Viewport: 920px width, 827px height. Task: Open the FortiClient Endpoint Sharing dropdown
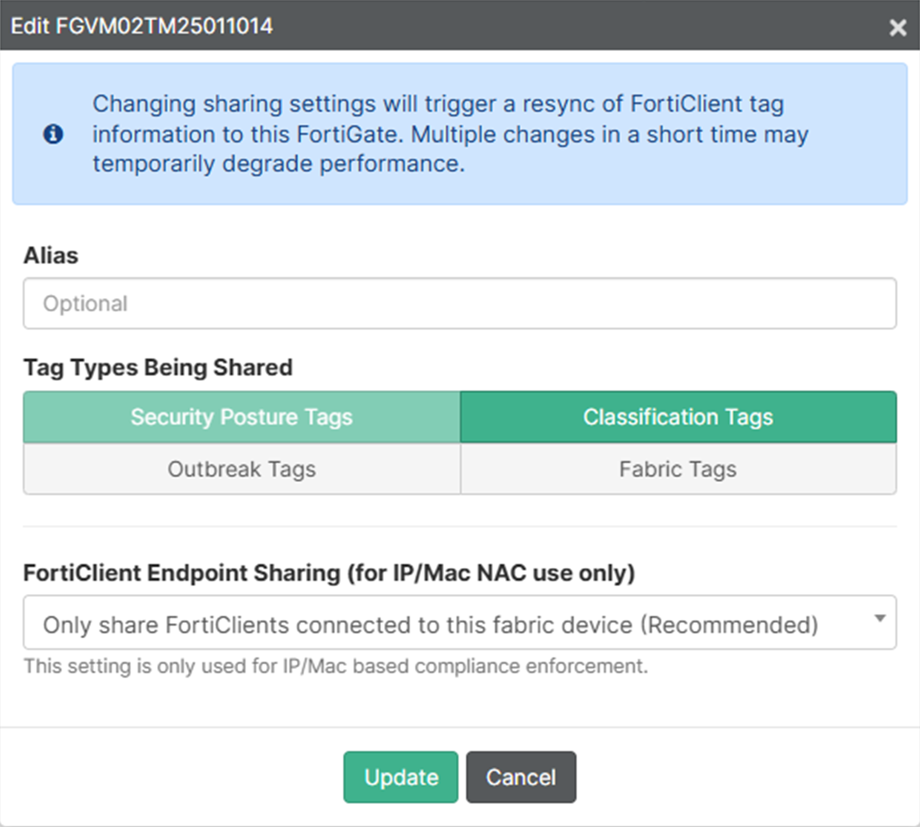(x=459, y=622)
